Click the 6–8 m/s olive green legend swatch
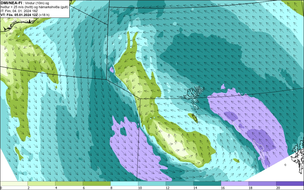Viewport: 304px width, 190px height. point(97,183)
